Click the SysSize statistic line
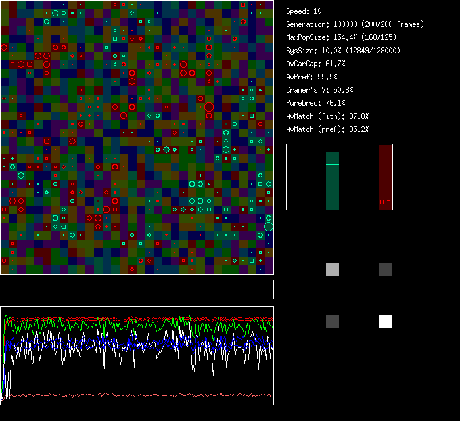Viewport: 460px width, 421px height. (x=343, y=51)
